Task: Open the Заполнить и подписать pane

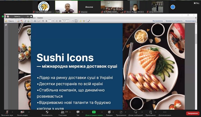Action: [174, 21]
